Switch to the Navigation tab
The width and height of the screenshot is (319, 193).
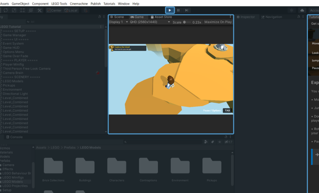272,17
